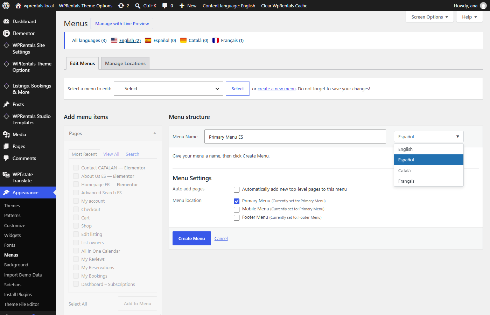Click the Pages icon in sidebar
490x315 pixels.
click(6, 146)
